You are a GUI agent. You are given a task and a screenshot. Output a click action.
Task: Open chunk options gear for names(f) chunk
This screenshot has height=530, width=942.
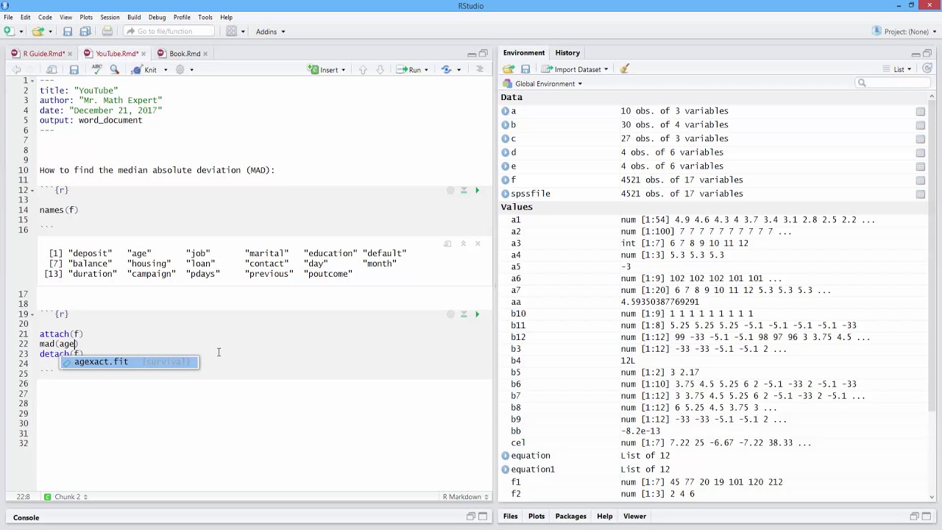pos(450,191)
